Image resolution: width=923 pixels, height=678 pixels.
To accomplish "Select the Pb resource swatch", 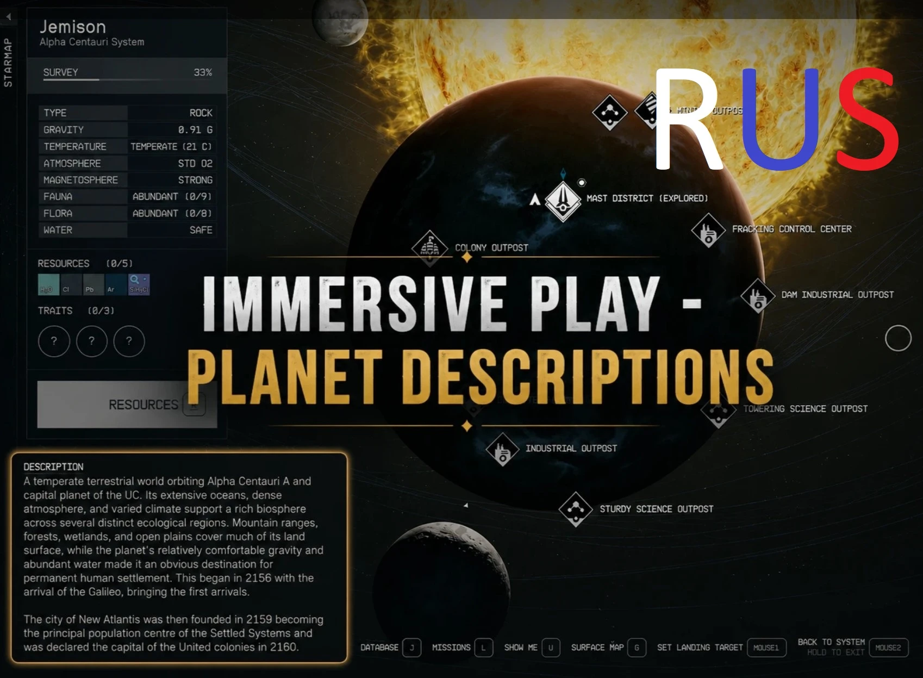I will click(93, 284).
